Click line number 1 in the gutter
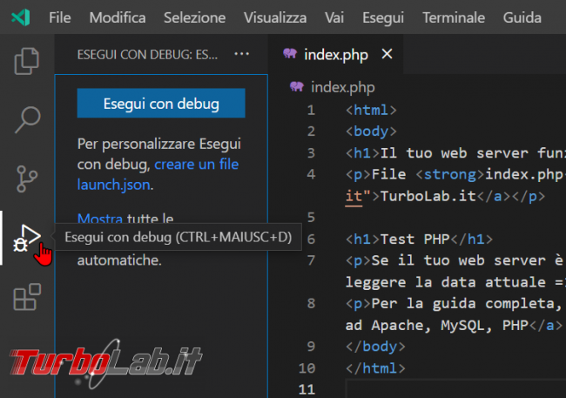The image size is (566, 398). pos(311,110)
